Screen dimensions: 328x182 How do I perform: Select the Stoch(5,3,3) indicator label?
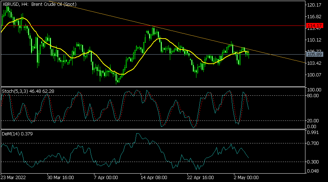point(28,91)
